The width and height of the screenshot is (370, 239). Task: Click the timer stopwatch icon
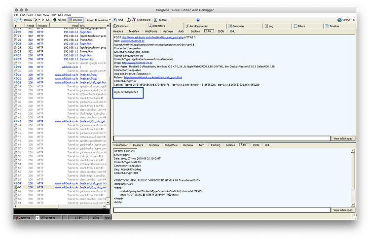128,20
